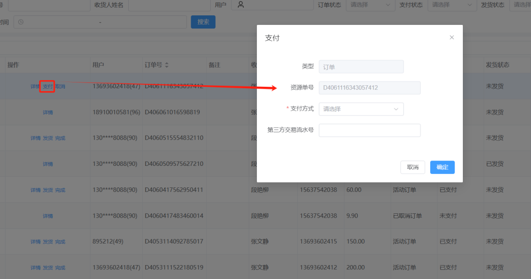531x279 pixels.
Task: Open 详情 for order D4060509575627210
Action: (x=48, y=164)
